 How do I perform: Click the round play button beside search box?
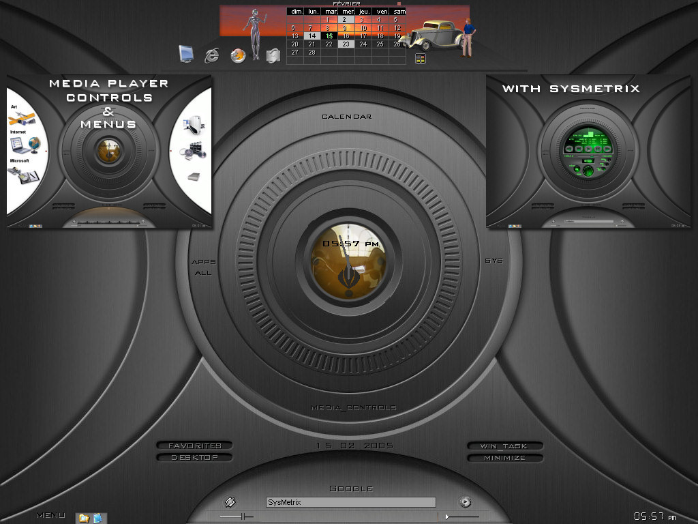[x=465, y=501]
